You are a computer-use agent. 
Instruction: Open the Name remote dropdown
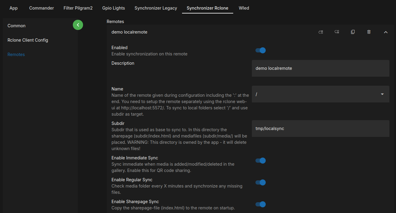point(382,94)
